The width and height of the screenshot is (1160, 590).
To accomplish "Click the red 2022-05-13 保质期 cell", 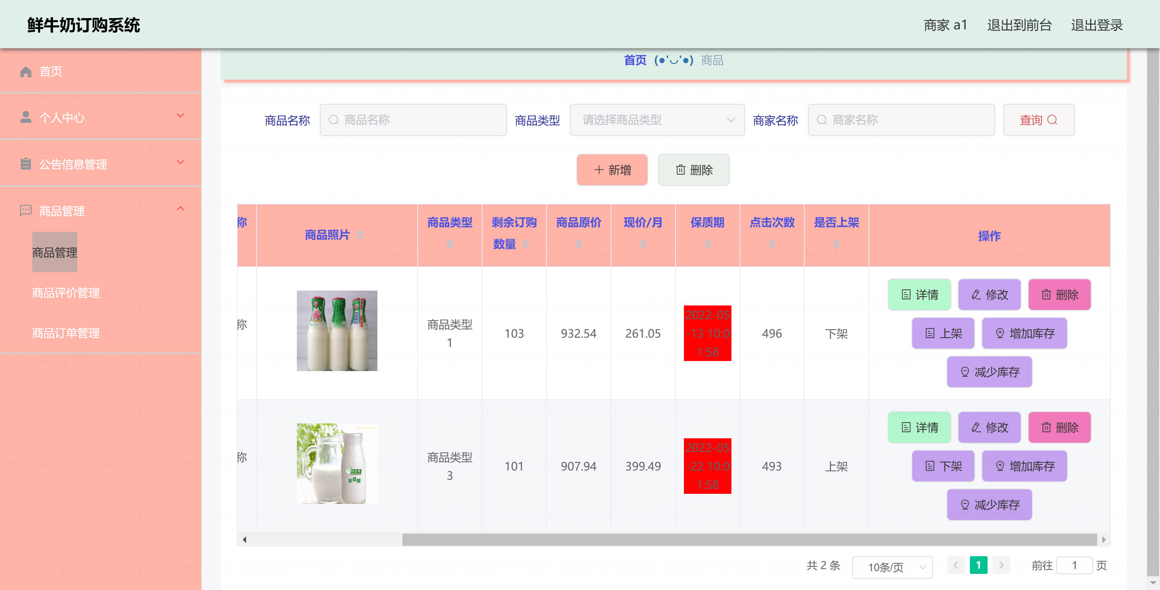I will click(707, 333).
